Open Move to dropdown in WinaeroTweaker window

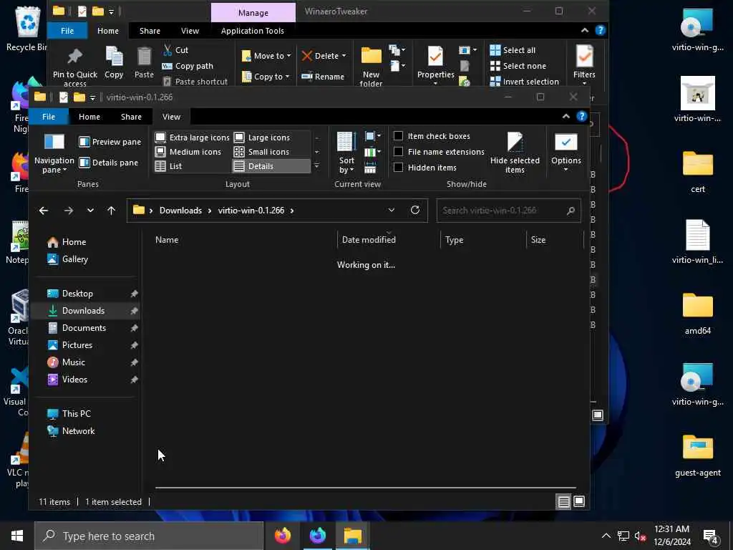coord(266,56)
